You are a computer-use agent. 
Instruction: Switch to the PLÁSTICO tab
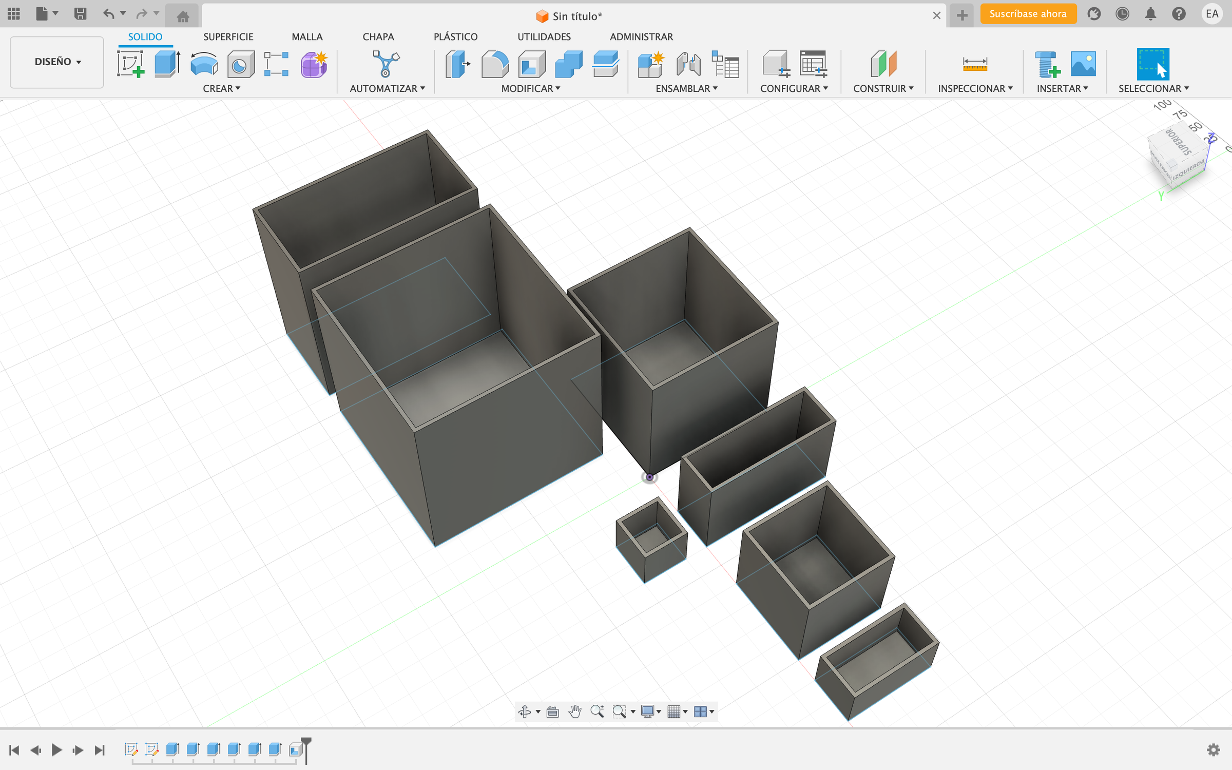(x=455, y=37)
